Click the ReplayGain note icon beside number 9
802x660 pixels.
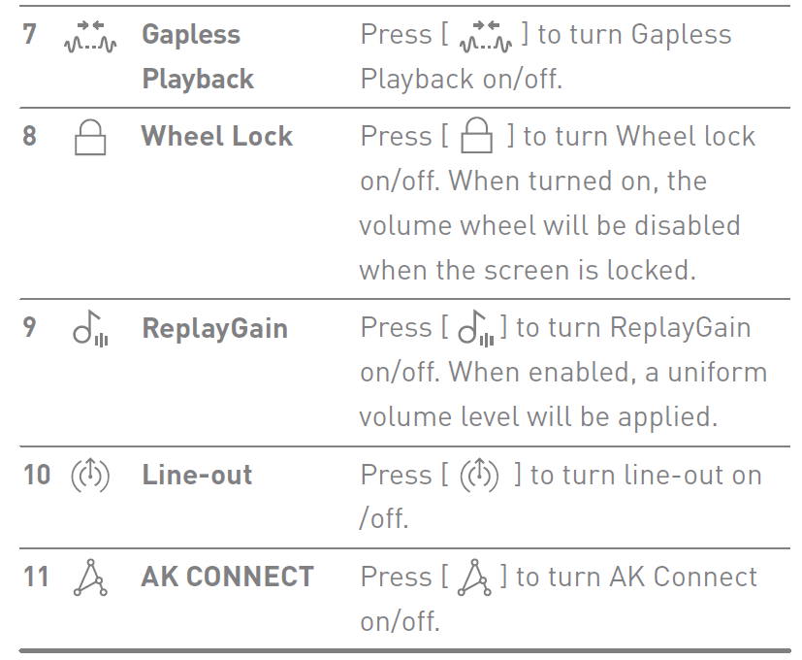[88, 329]
